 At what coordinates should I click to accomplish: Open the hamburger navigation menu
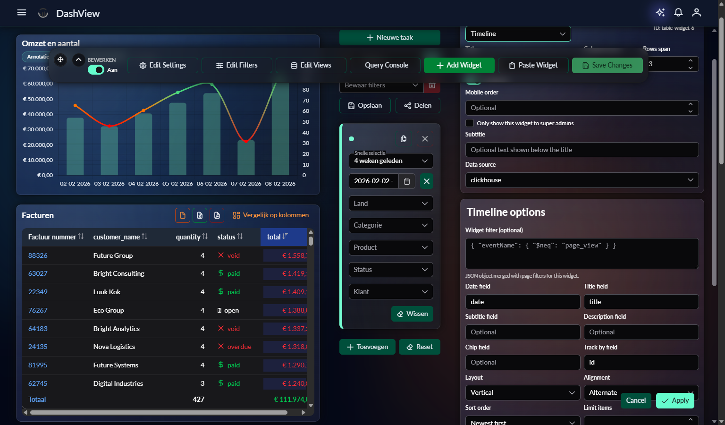[x=21, y=12]
